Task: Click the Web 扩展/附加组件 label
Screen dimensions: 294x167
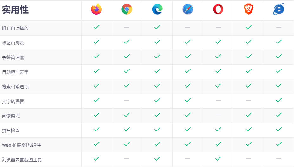Action: [21, 145]
